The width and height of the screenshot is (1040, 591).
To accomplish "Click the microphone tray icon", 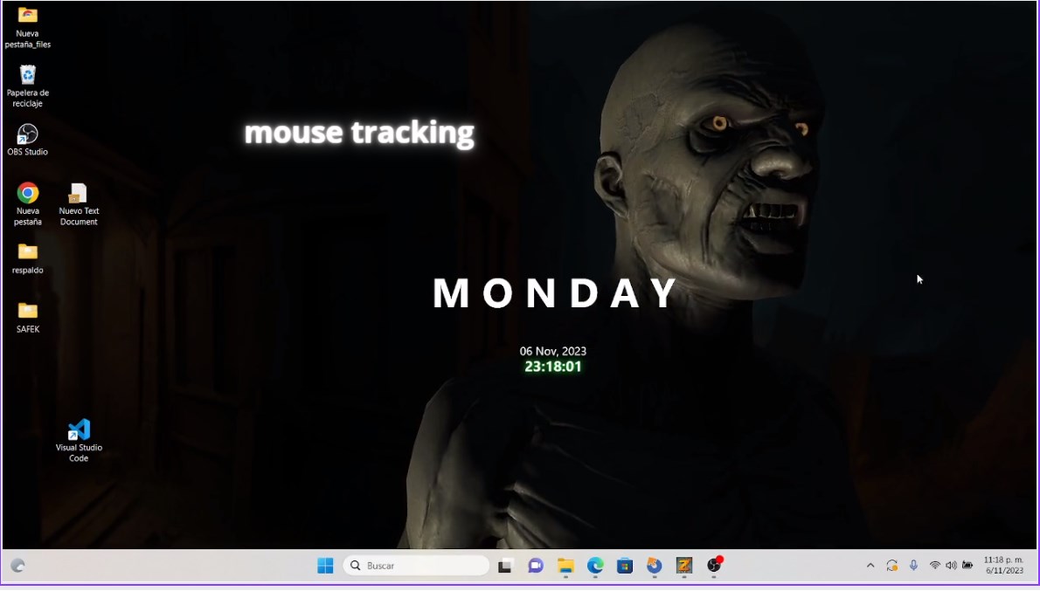I will tap(913, 566).
